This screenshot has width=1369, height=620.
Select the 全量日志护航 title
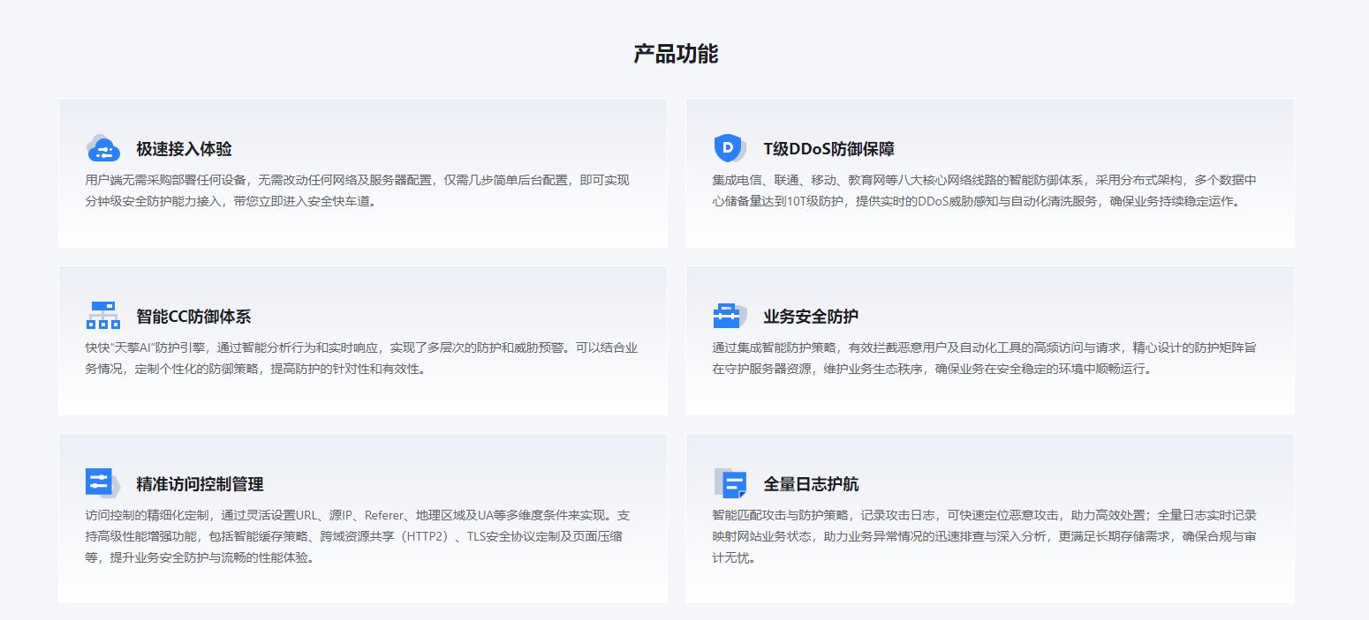(811, 484)
